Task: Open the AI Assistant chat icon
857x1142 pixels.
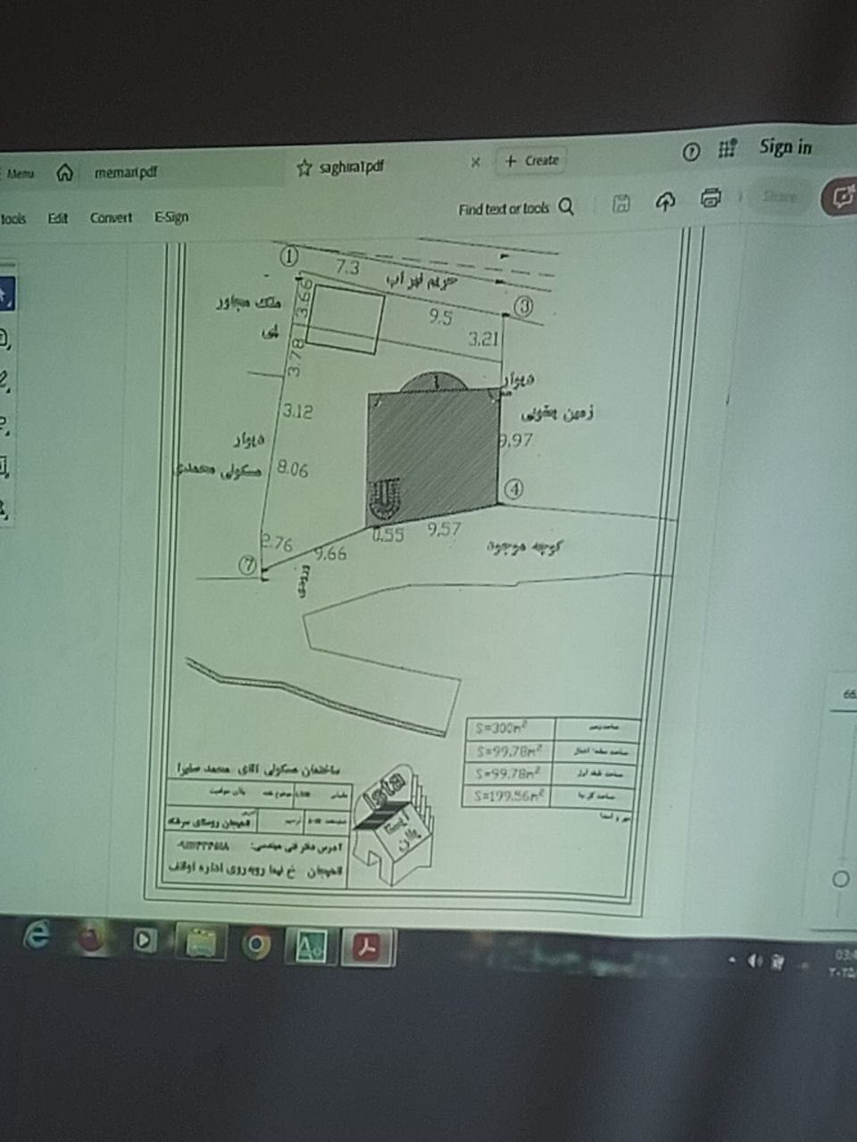Action: [841, 196]
